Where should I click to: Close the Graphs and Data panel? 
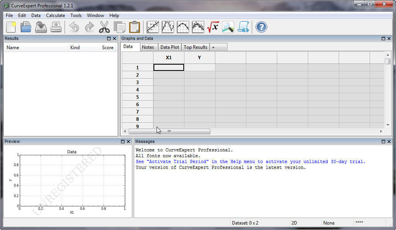[x=389, y=38]
